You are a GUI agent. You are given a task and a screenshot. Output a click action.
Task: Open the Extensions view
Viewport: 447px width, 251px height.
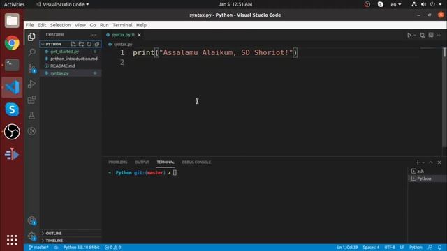point(31,100)
